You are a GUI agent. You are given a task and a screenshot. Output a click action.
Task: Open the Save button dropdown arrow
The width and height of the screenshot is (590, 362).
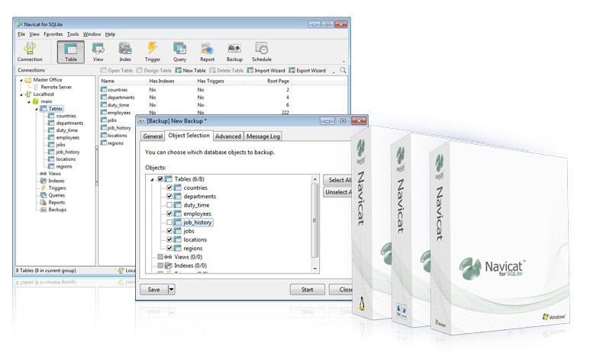171,289
